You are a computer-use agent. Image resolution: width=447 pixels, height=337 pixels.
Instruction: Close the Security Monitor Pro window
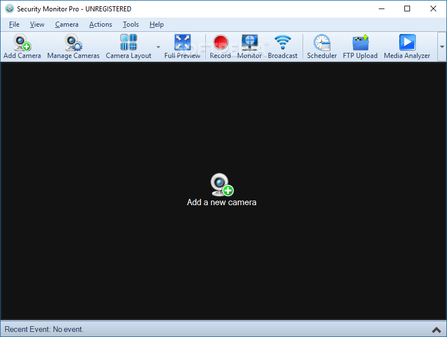tap(433, 9)
